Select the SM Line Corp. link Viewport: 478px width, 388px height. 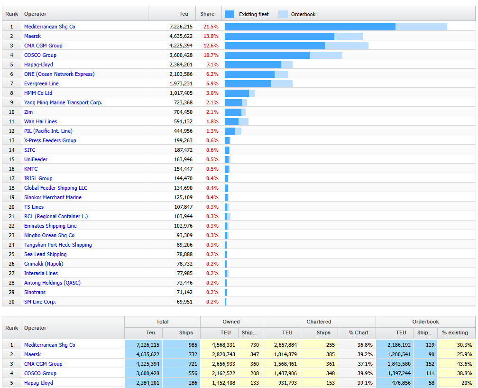click(40, 302)
